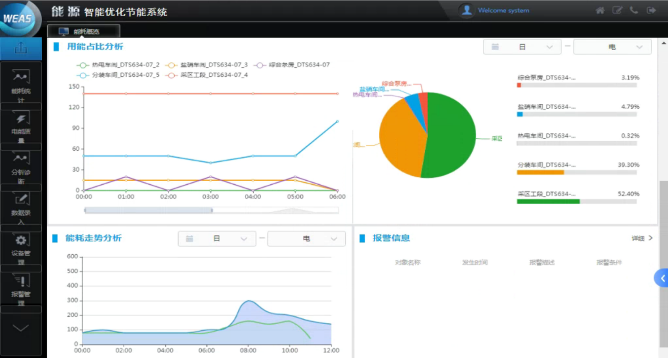Click the blue side panel collapse arrow
Image resolution: width=668 pixels, height=358 pixels.
[x=661, y=278]
